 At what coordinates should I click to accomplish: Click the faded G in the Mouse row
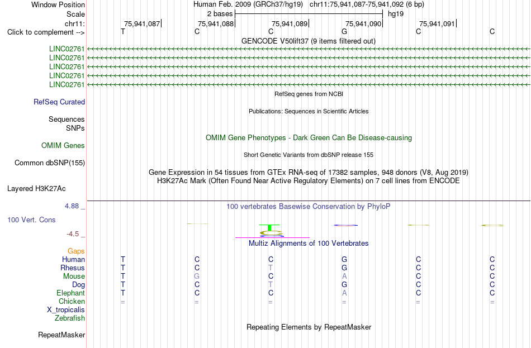(197, 277)
